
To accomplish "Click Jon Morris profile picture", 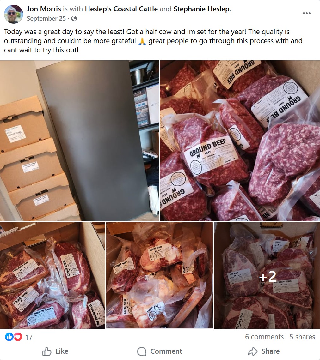I will [x=14, y=14].
